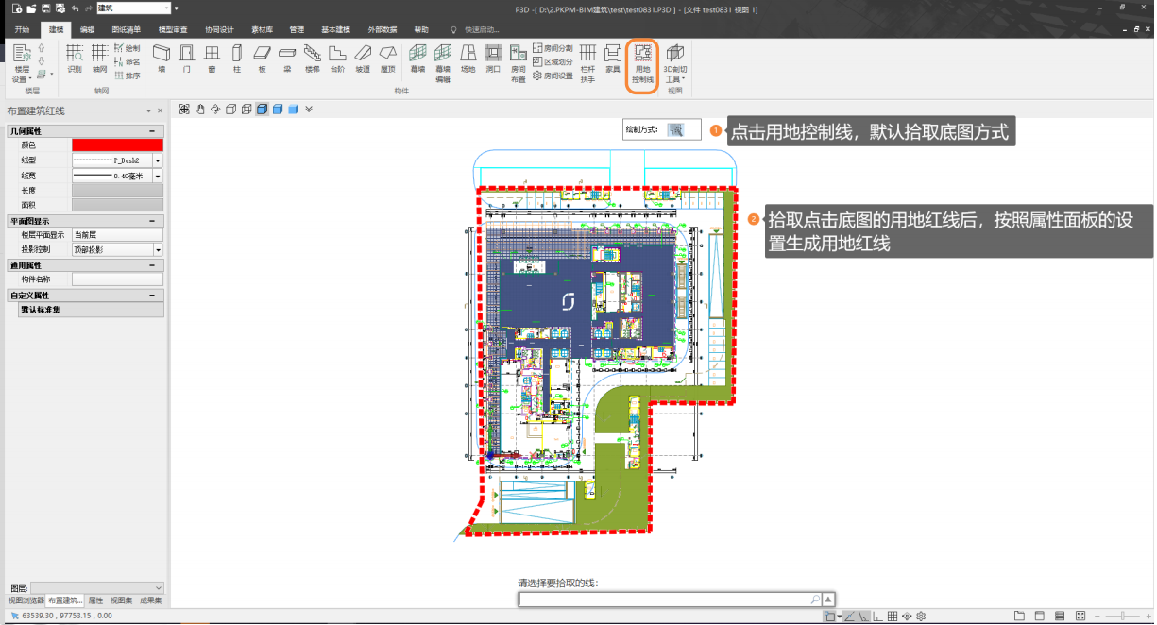Click the 识别 (recognize) axis grid icon
This screenshot has height=625, width=1157.
click(x=75, y=59)
